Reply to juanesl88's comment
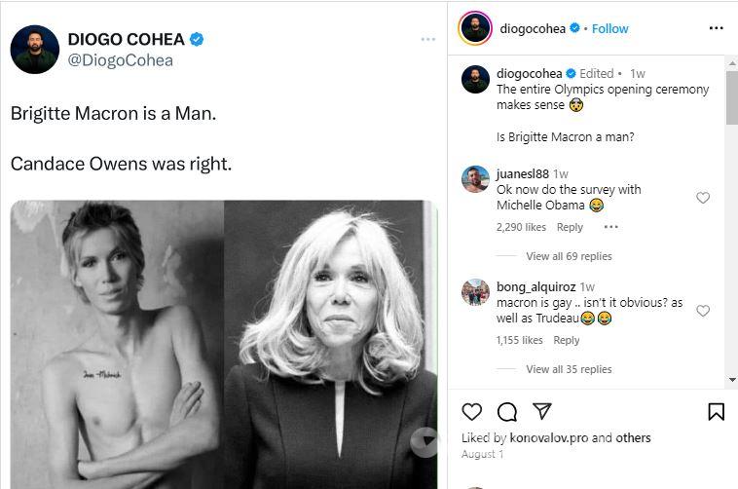This screenshot has width=738, height=489. coord(570,227)
